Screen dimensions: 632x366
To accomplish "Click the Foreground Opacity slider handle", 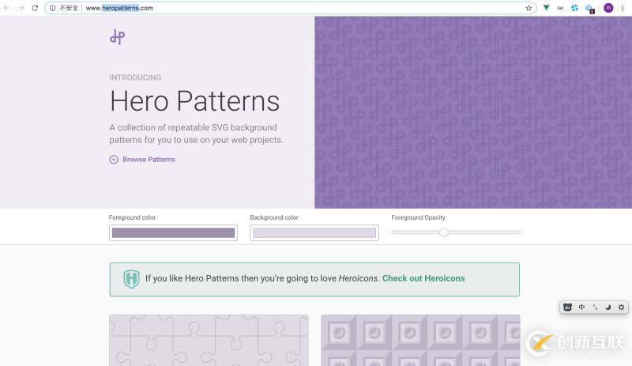I will click(x=444, y=232).
